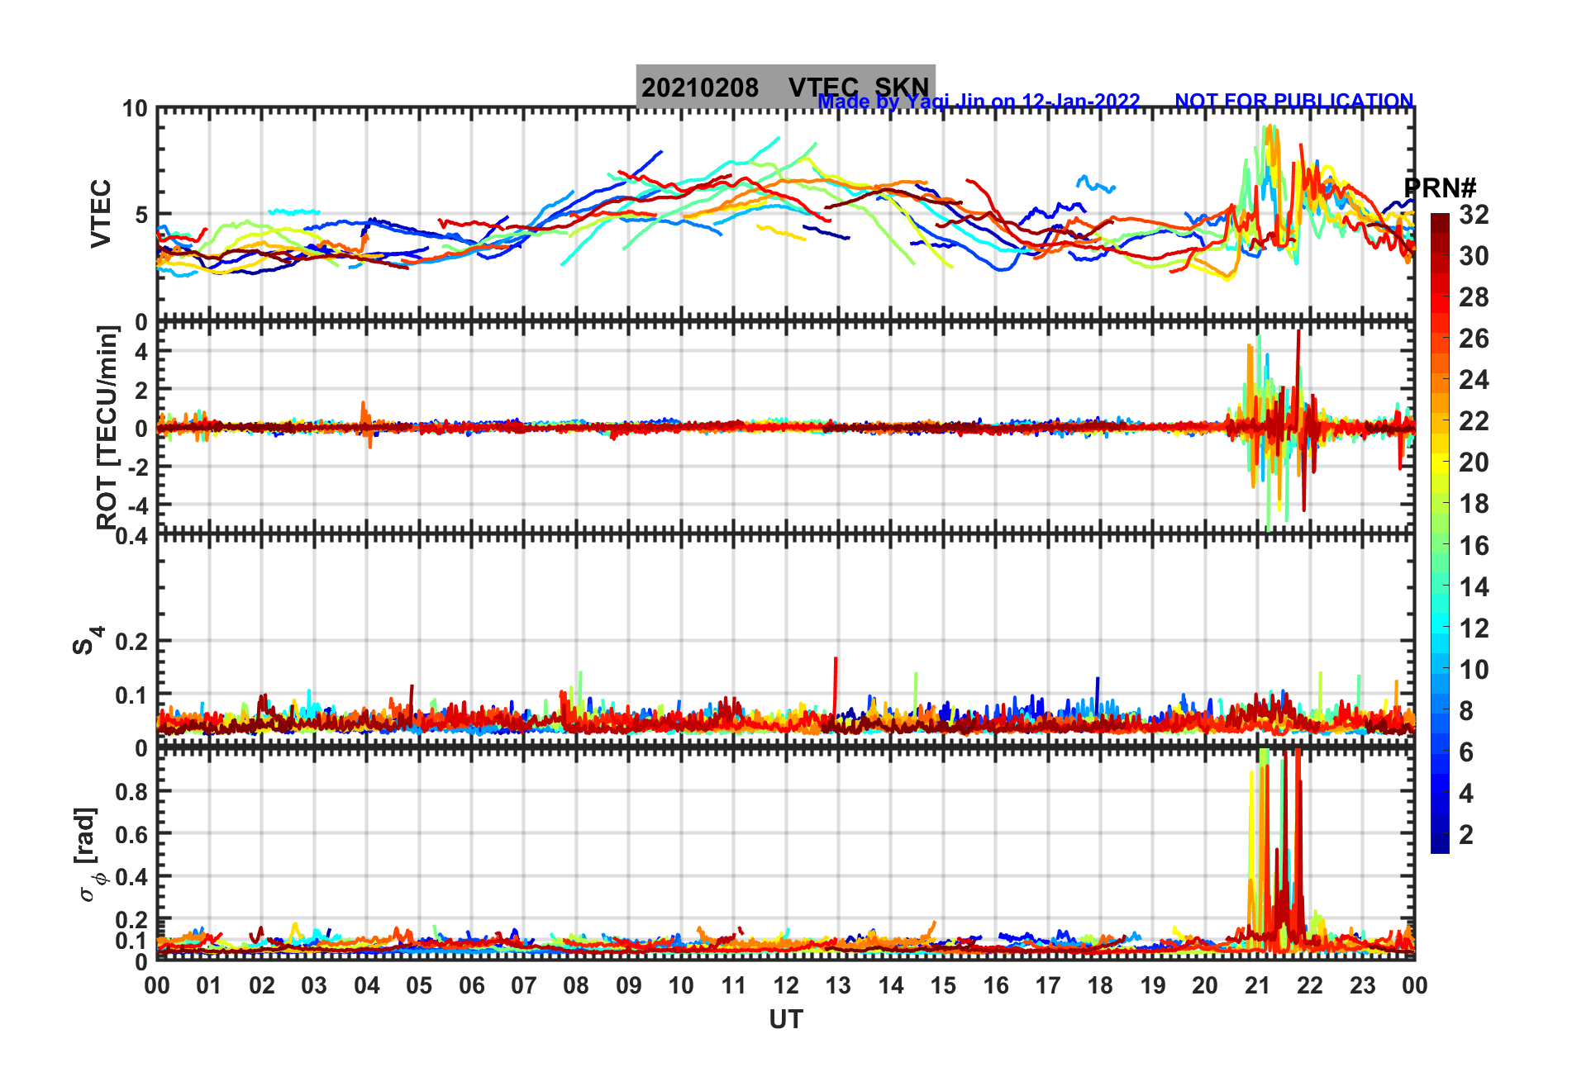The height and width of the screenshot is (1067, 1572).
Task: Click the x-axis tick label 18
Action: tap(1100, 985)
